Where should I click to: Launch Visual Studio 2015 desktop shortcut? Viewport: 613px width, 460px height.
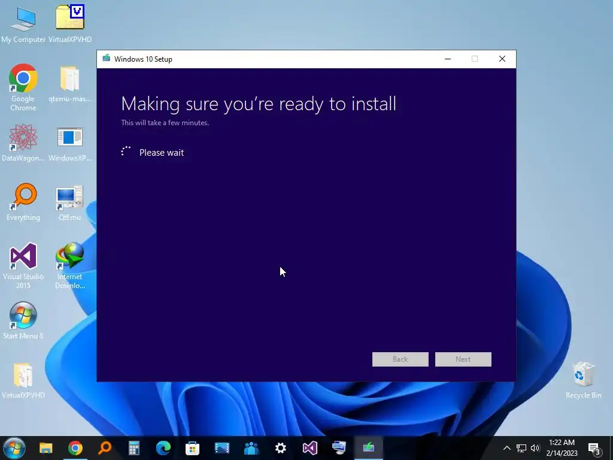[x=23, y=265]
